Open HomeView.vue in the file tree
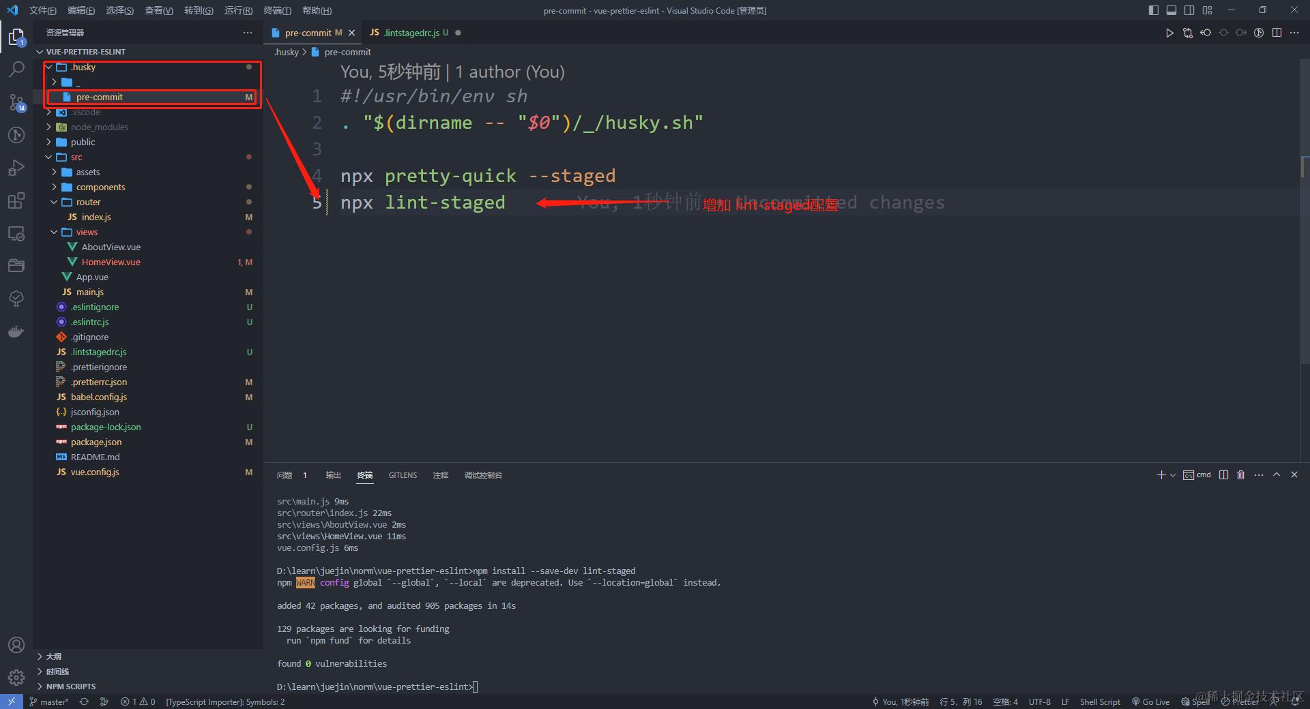1310x709 pixels. [x=111, y=262]
